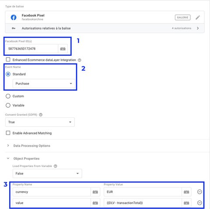Click the value property name field
Viewport: 210px width, 209px height.
52,203
